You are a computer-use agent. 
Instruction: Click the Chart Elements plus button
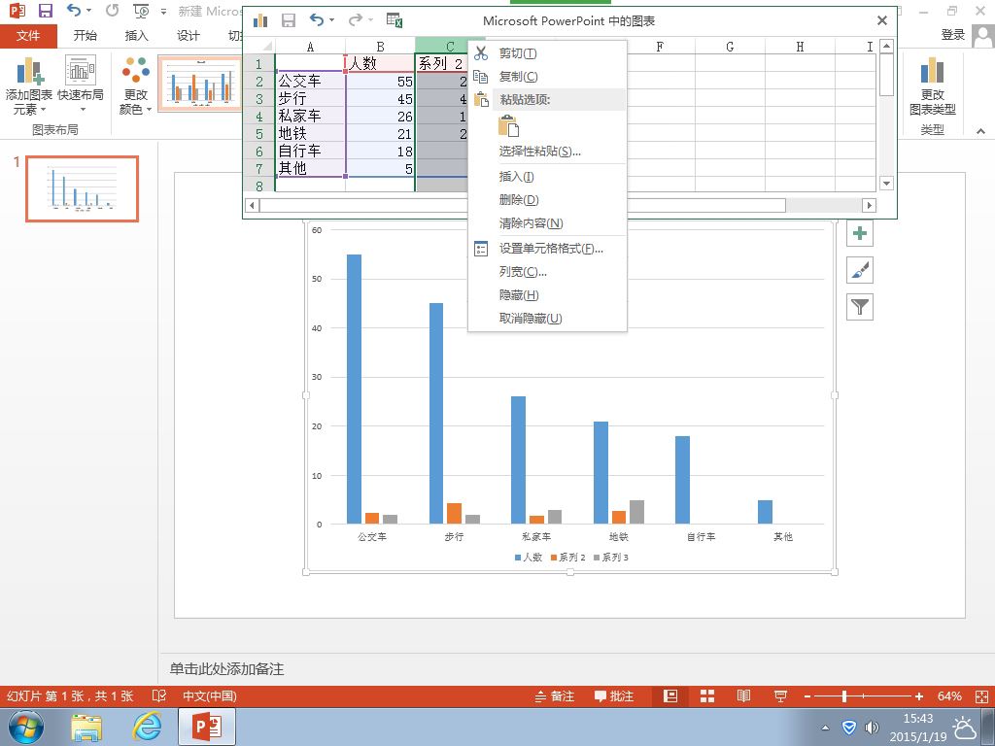pyautogui.click(x=860, y=233)
